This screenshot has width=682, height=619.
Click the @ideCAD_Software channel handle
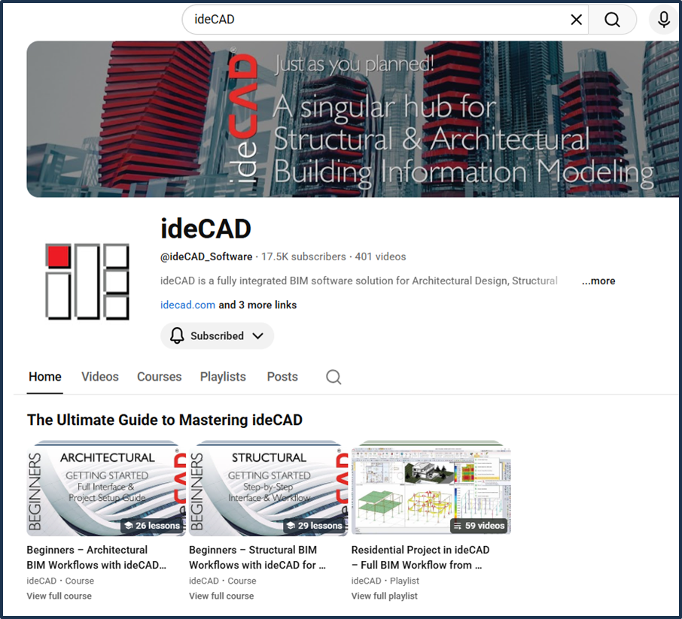206,257
